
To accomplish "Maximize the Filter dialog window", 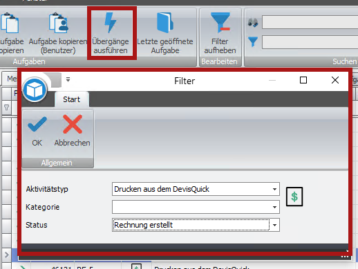I will [x=303, y=80].
